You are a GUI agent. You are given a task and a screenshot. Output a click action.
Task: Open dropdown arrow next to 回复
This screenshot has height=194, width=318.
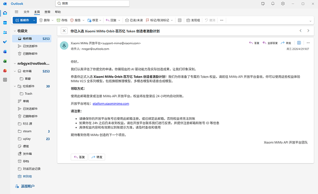tap(119, 20)
